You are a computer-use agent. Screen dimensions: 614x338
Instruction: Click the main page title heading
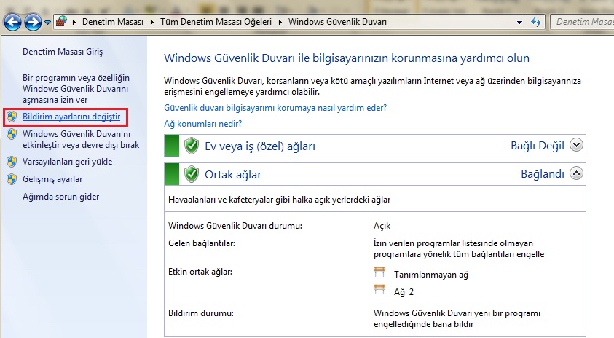tap(347, 58)
